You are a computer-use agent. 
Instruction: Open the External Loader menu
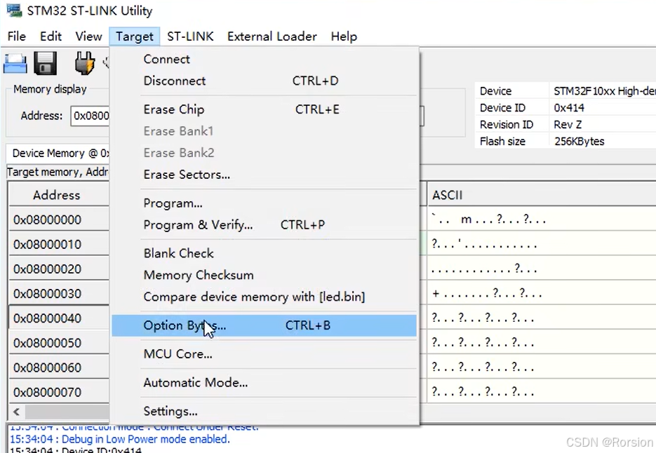click(272, 36)
